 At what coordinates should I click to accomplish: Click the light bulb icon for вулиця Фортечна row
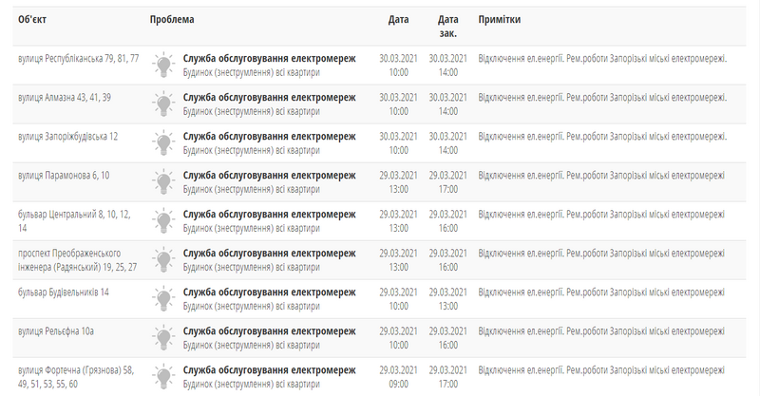point(164,376)
